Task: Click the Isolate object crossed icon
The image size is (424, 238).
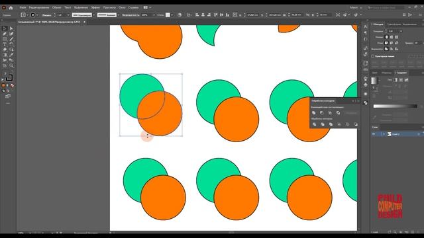Action: point(338,15)
